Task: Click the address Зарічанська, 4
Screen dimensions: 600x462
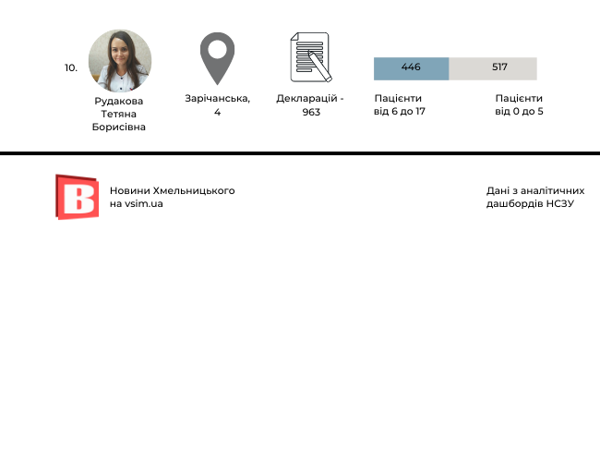Action: coord(217,104)
